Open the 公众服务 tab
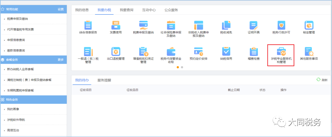Image resolution: width=332 pixels, height=137 pixels. [171, 10]
